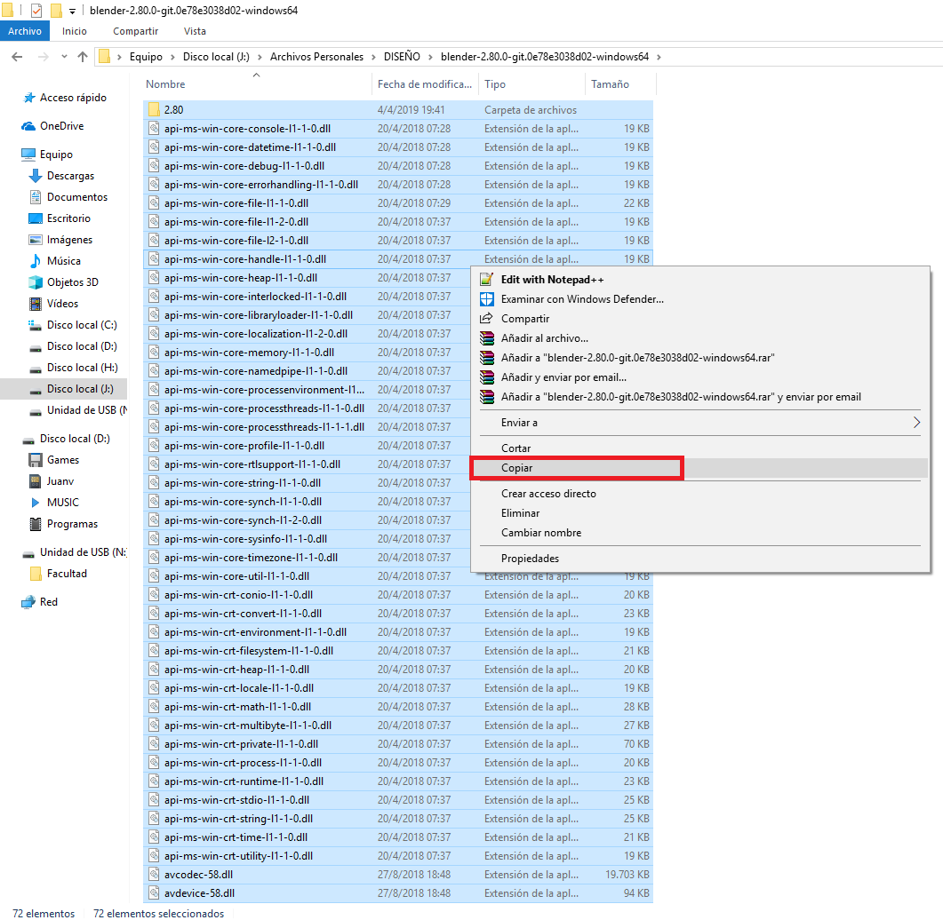Expand the Enviar a submenu arrow
This screenshot has height=920, width=943.
pyautogui.click(x=916, y=423)
